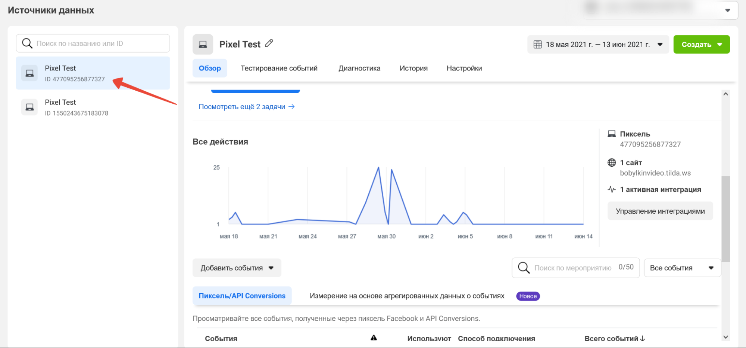Click the search magnifier in the data source search
The width and height of the screenshot is (746, 348).
pyautogui.click(x=27, y=43)
